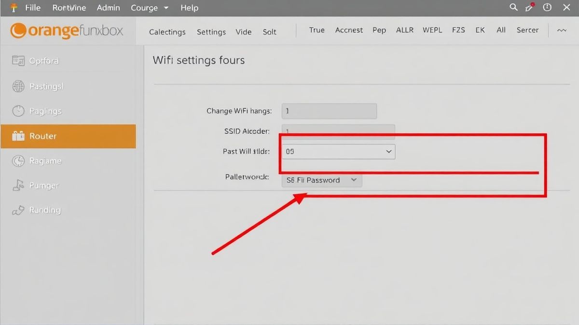Image resolution: width=579 pixels, height=325 pixels.
Task: Click the Change WiFi hangs input field
Action: coord(329,111)
